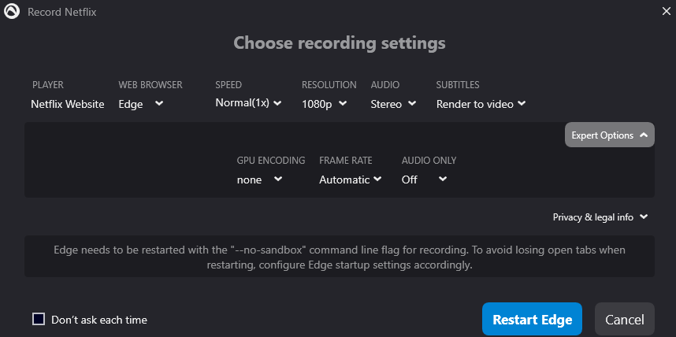Screen dimensions: 676x337
Task: Click the Record Netflix window title
Action: [62, 12]
